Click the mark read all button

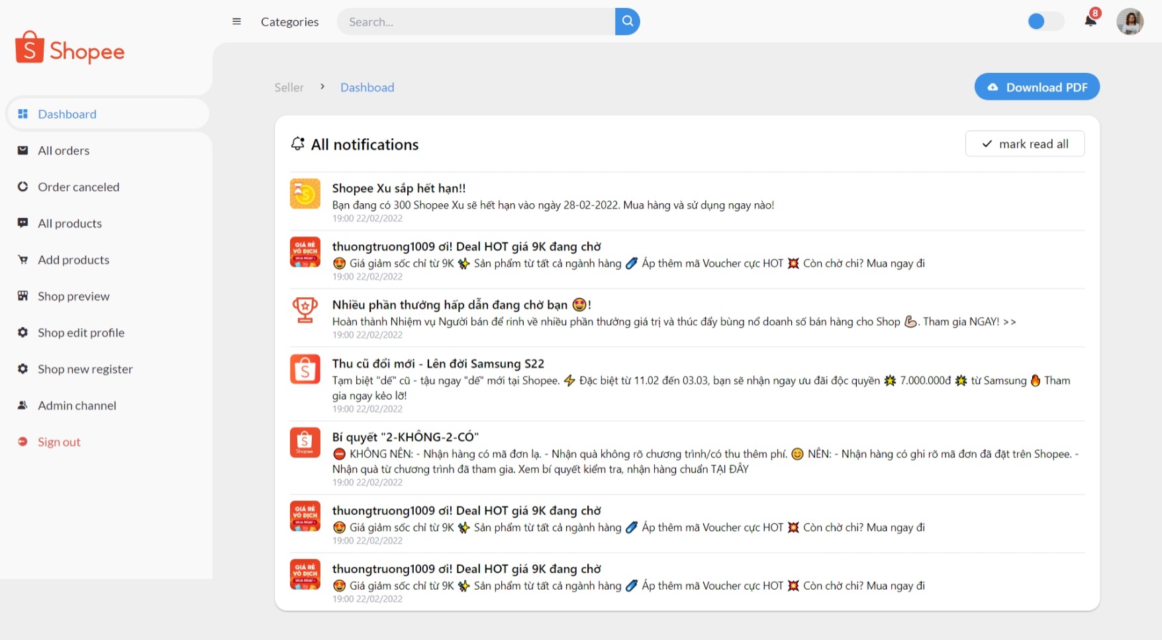(x=1024, y=144)
